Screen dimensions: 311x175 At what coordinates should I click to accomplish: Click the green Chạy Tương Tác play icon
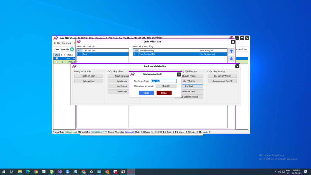click(x=72, y=49)
